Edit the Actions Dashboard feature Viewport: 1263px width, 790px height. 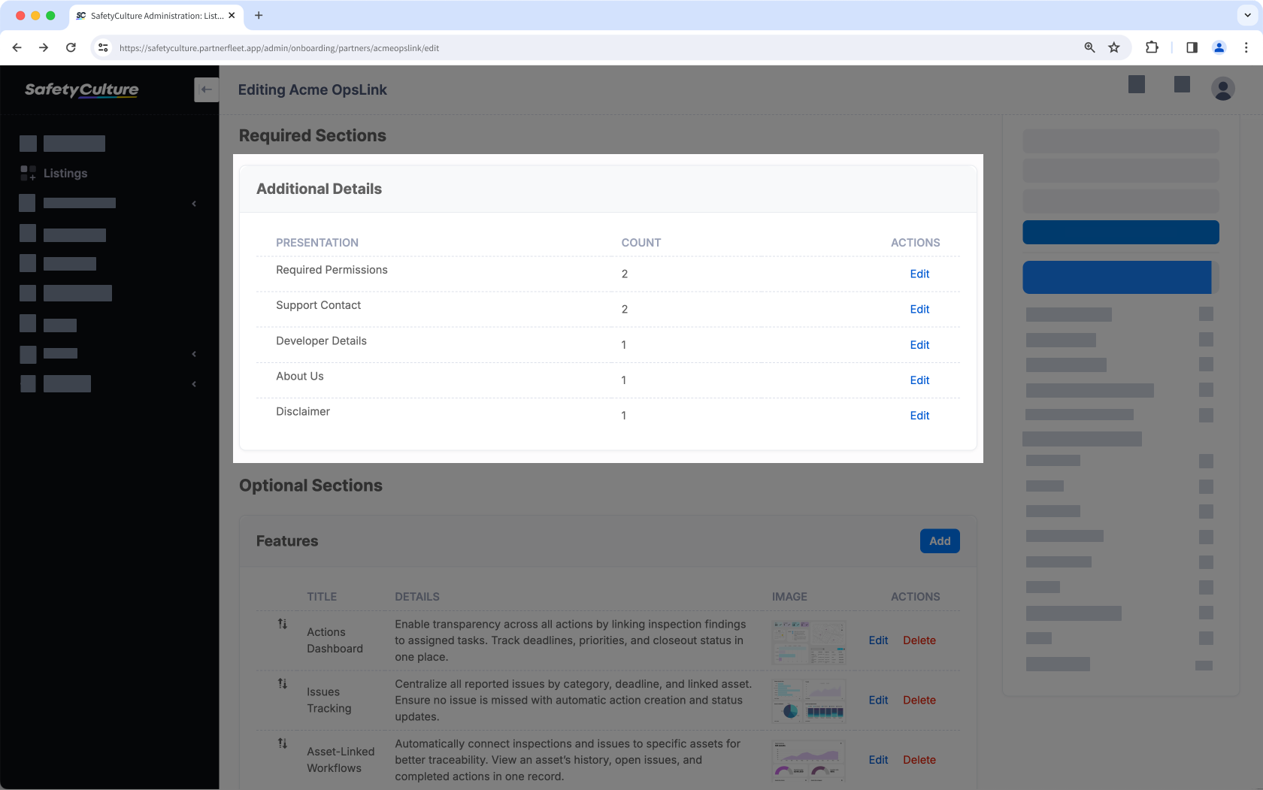tap(878, 640)
